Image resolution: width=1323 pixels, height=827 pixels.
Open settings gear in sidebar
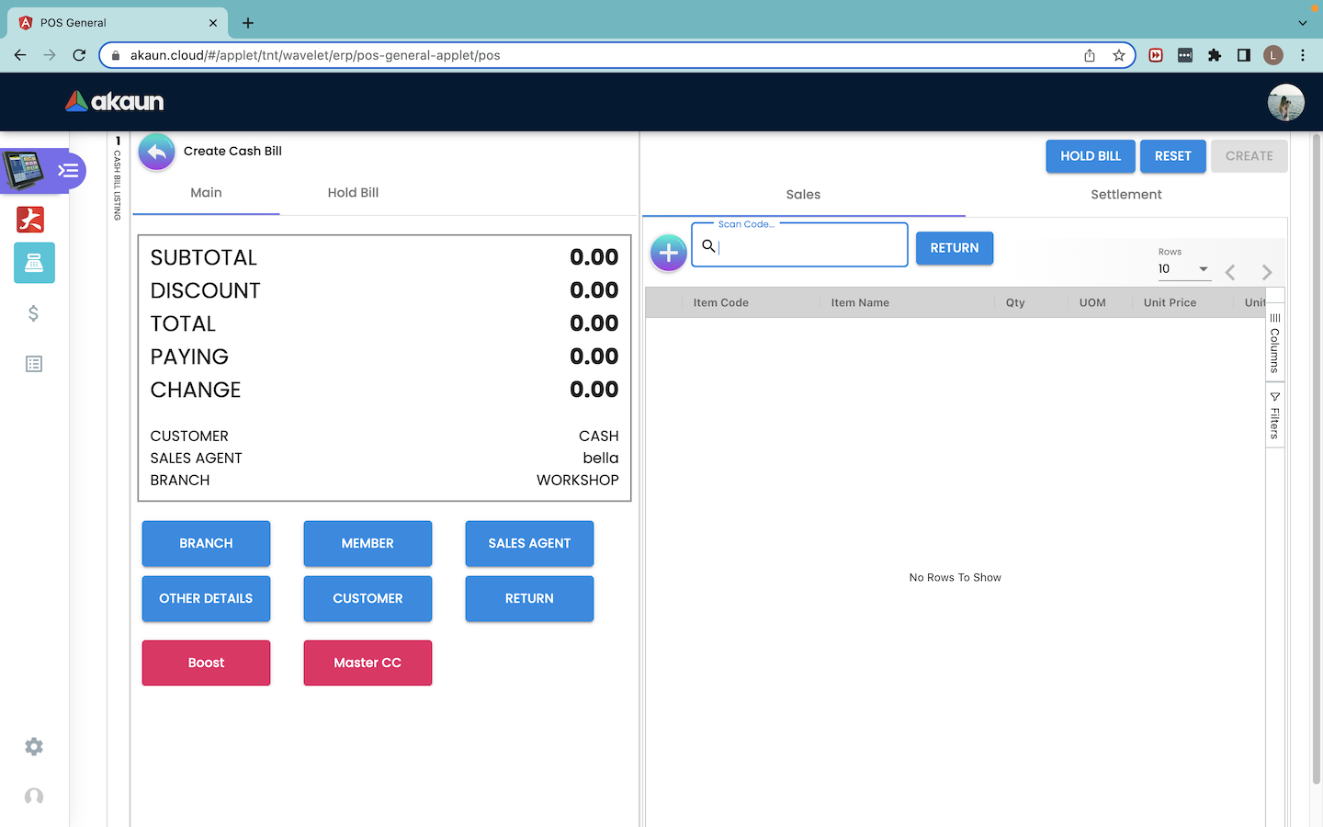coord(34,747)
